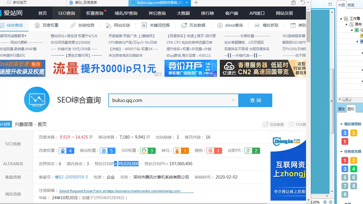
Task: Open the 域名/IP查询 nav menu
Action: [x=126, y=13]
